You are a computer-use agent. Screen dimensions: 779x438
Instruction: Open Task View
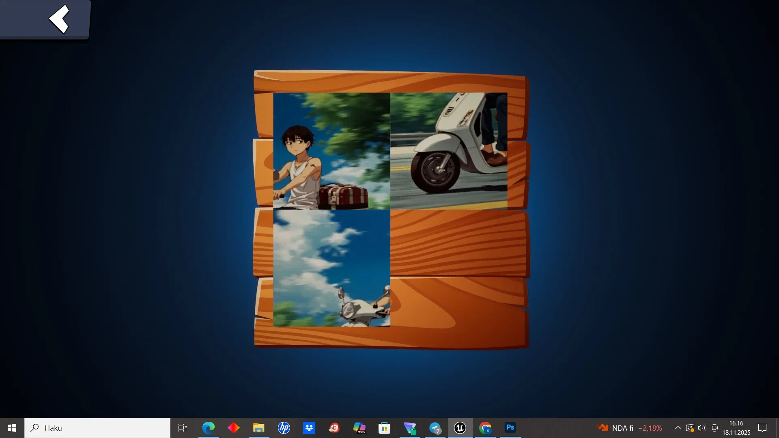click(182, 428)
